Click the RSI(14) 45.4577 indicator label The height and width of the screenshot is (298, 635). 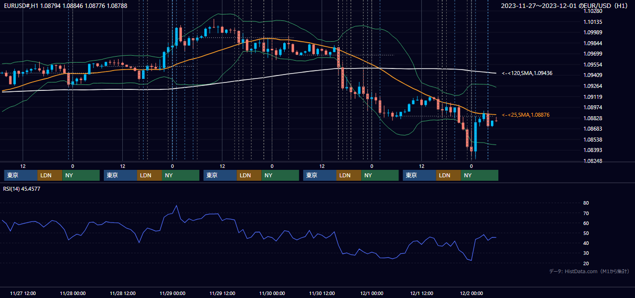(22, 189)
